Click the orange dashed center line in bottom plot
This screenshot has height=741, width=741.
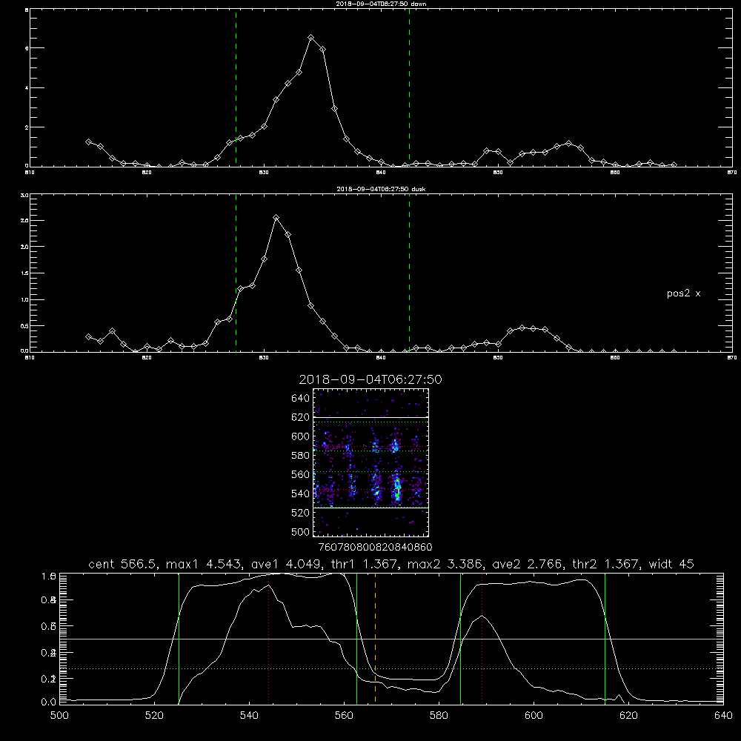coord(375,638)
